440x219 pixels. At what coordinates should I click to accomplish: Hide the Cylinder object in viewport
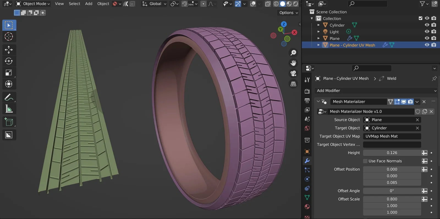pos(427,25)
